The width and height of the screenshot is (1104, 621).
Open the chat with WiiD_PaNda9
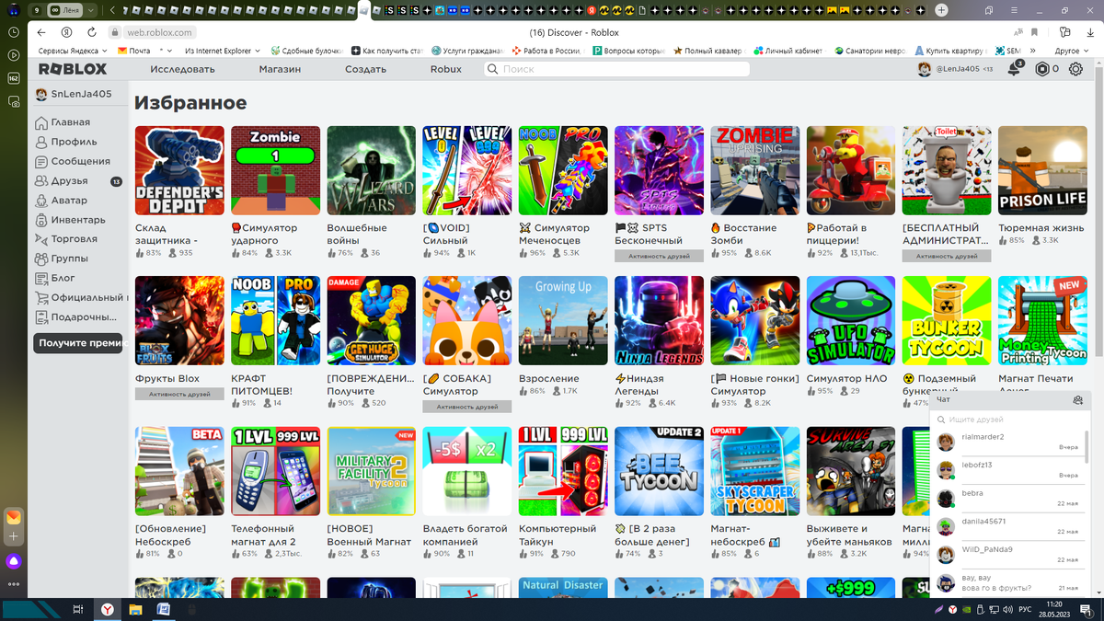click(1009, 554)
